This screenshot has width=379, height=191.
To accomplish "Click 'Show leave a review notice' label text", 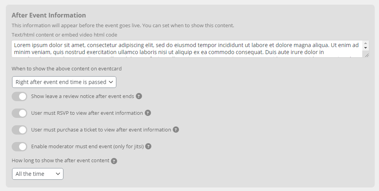I will click(x=82, y=96).
